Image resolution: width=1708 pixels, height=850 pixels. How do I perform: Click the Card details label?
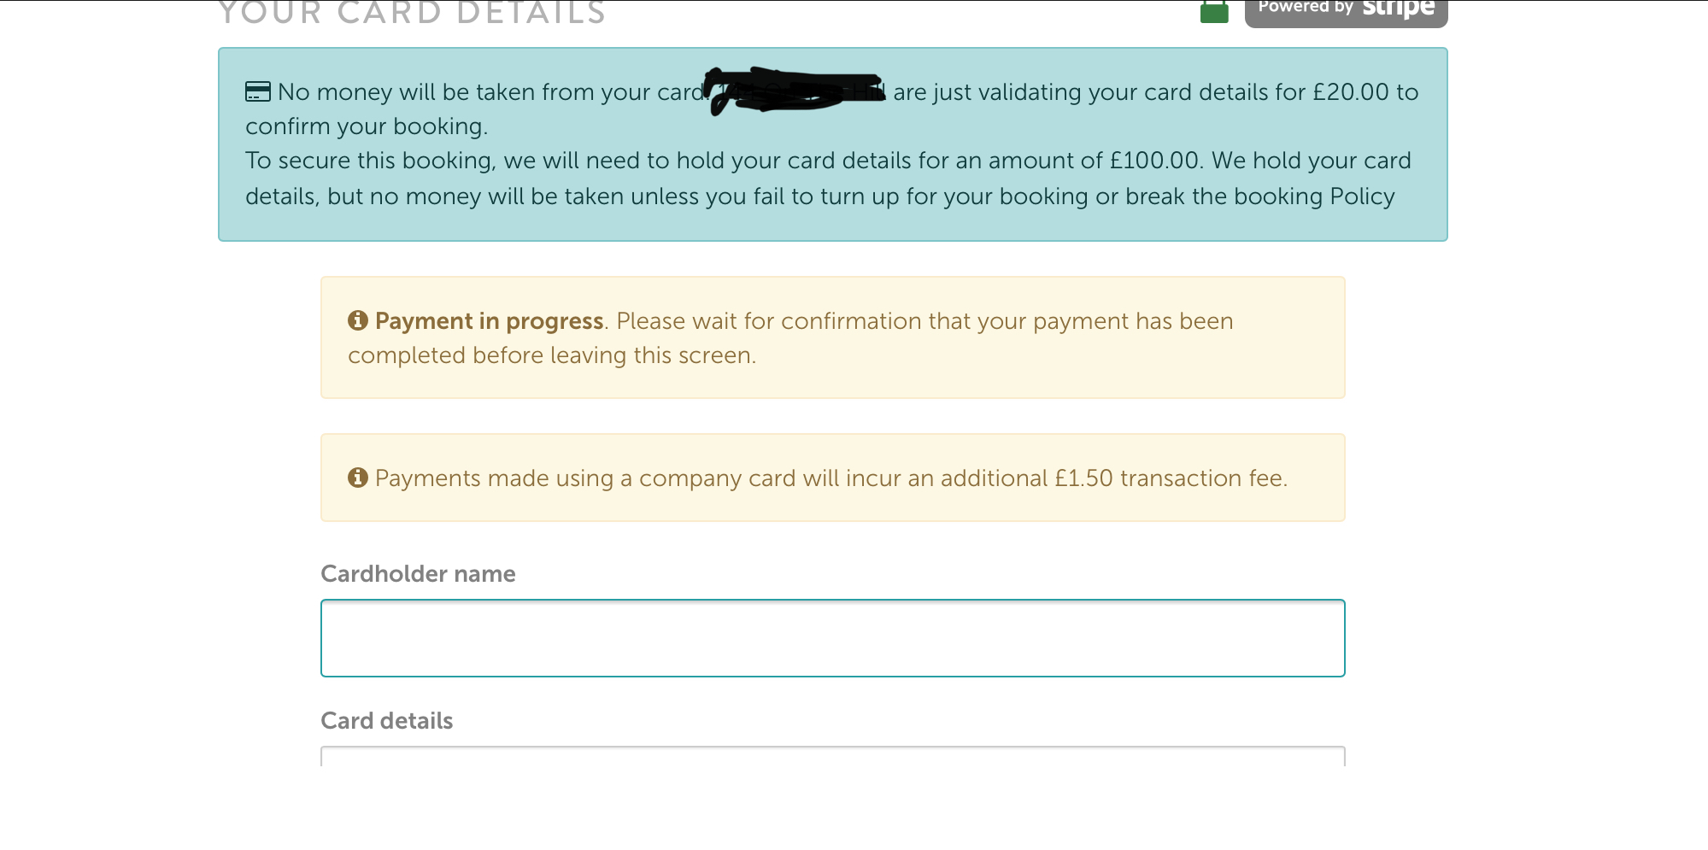[x=386, y=721]
